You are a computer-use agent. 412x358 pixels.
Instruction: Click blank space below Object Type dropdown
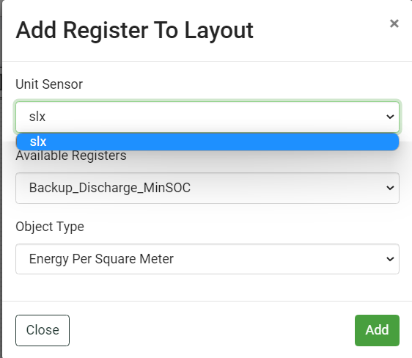tap(207, 288)
